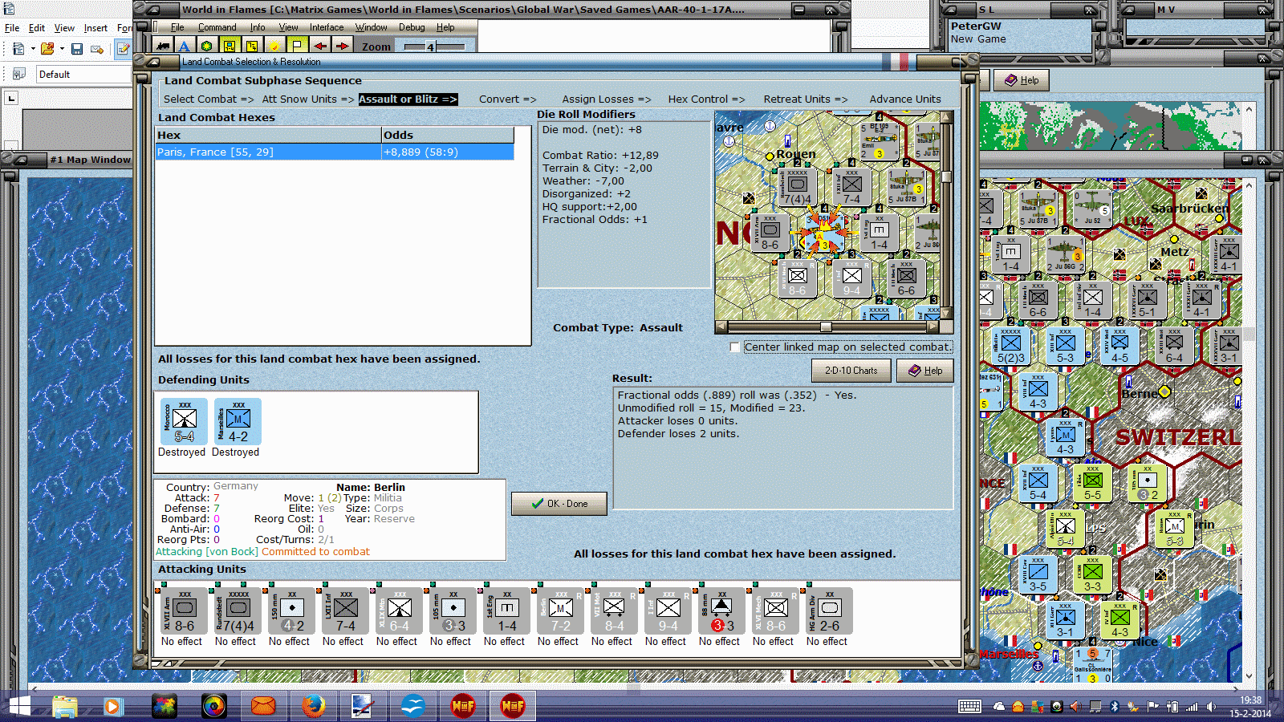Click the Hex column header
Screen dimensions: 1284x722
pyautogui.click(x=268, y=135)
